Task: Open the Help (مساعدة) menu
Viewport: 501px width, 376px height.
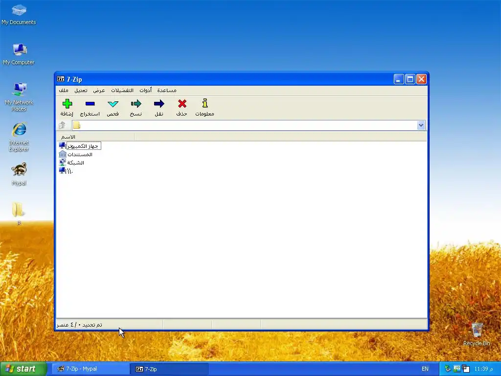Action: [167, 91]
